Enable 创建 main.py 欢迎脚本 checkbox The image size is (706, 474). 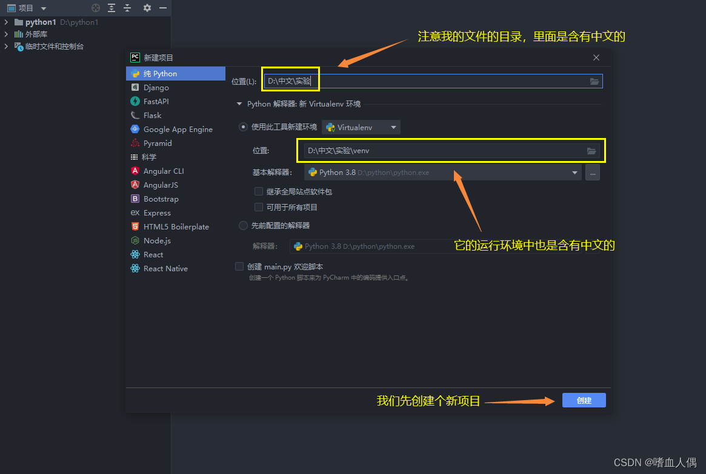click(239, 267)
